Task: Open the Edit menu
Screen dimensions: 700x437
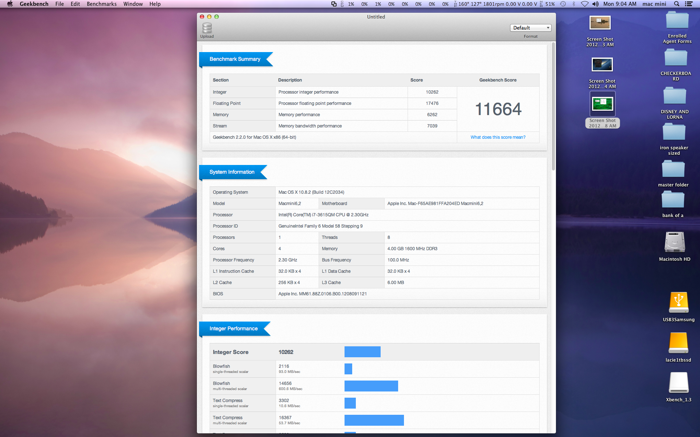Action: pos(75,4)
